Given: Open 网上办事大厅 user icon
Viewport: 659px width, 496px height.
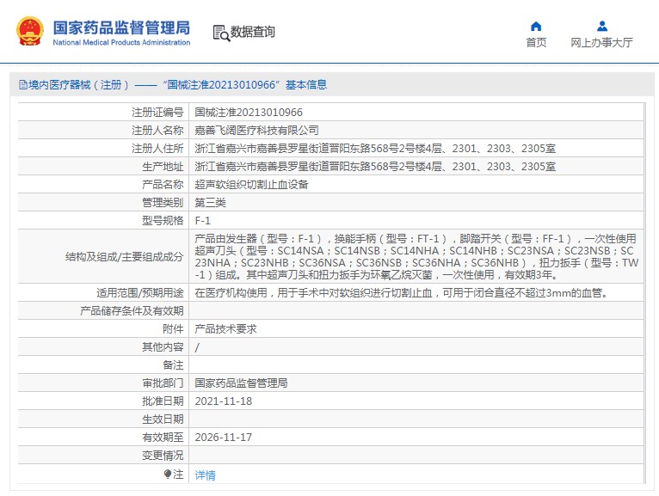Looking at the screenshot, I should (602, 27).
